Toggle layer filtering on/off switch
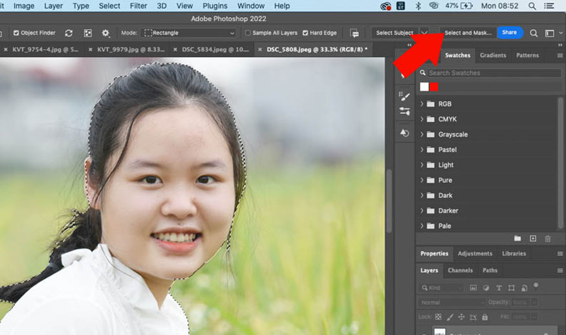The image size is (566, 335). click(x=536, y=286)
